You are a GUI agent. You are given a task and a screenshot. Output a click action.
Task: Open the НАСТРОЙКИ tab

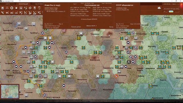coord(39,4)
